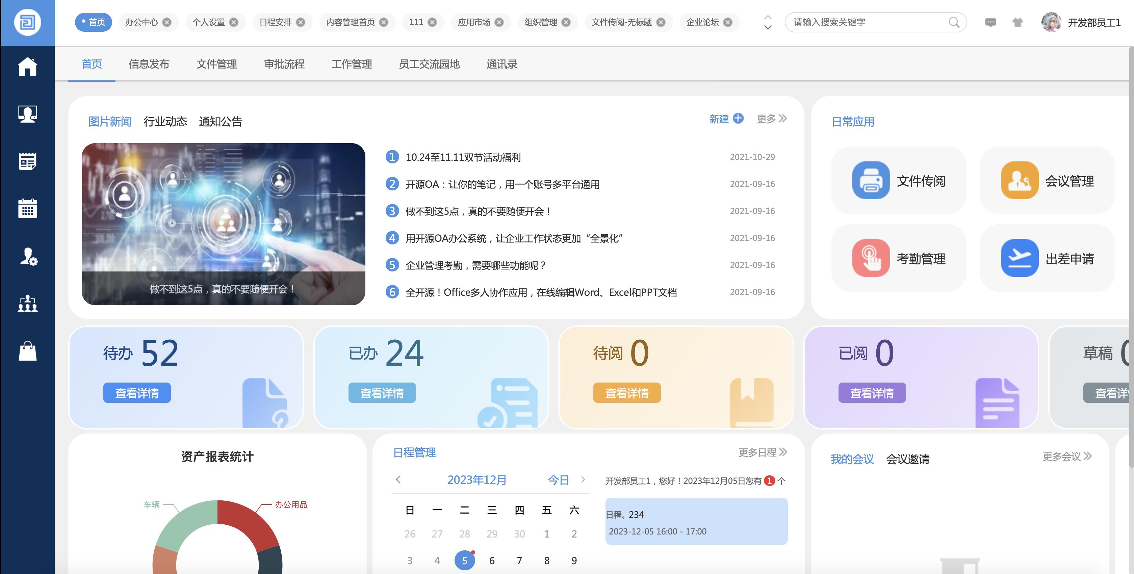Image resolution: width=1134 pixels, height=574 pixels.
Task: Close the 企业论坛 tab
Action: (x=728, y=22)
